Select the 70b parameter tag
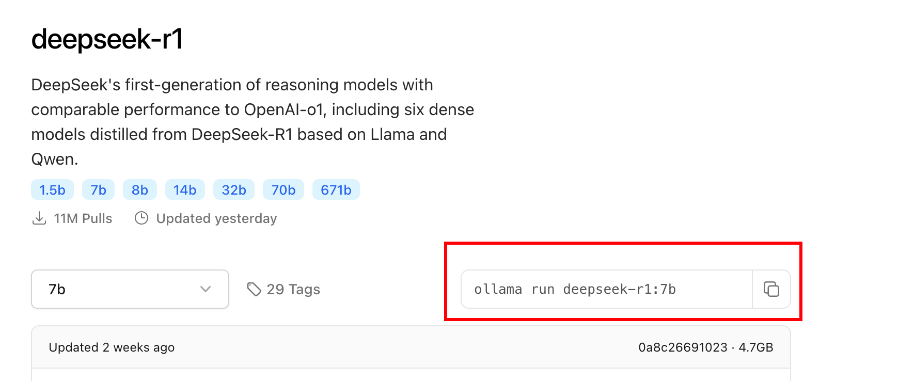Viewport: 914px width, 381px height. (x=283, y=189)
